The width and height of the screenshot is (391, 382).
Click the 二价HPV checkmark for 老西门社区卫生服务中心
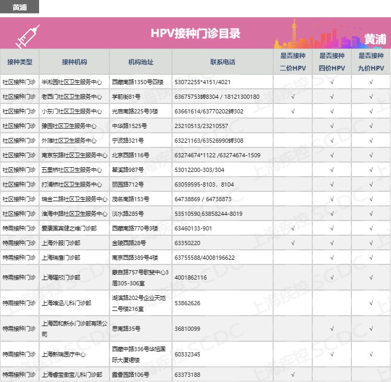coord(292,97)
